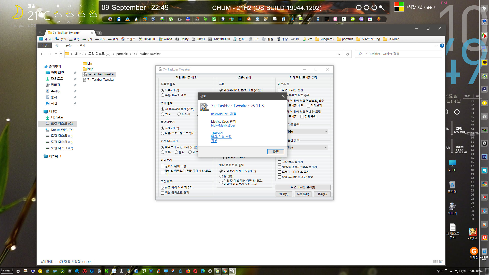Expand 링크 toolbar chevron on taskbar
Screen dimensions: 489x275
446,270
